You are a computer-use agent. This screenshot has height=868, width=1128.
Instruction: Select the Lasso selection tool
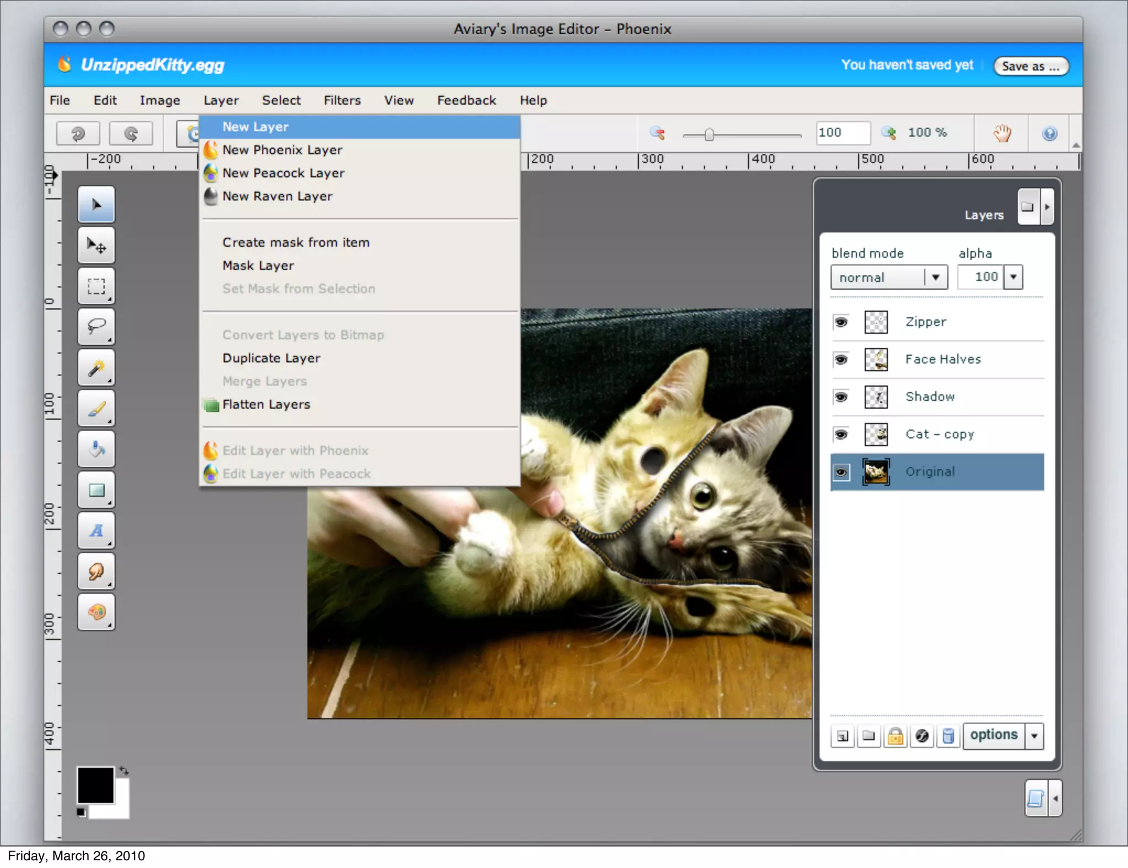point(96,327)
